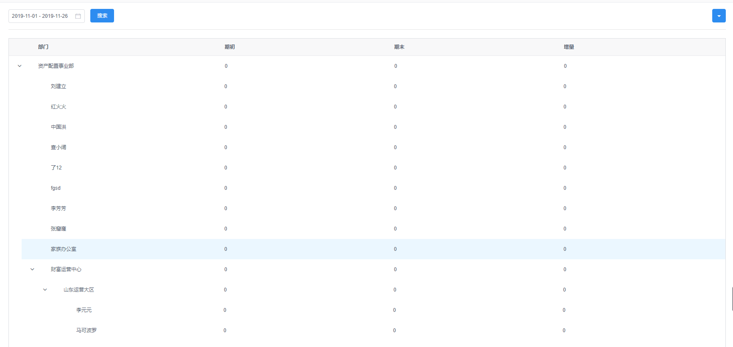The width and height of the screenshot is (733, 347).
Task: Select the 刘建立 row
Action: 373,86
